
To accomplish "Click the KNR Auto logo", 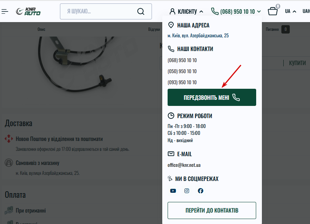I will (28, 11).
